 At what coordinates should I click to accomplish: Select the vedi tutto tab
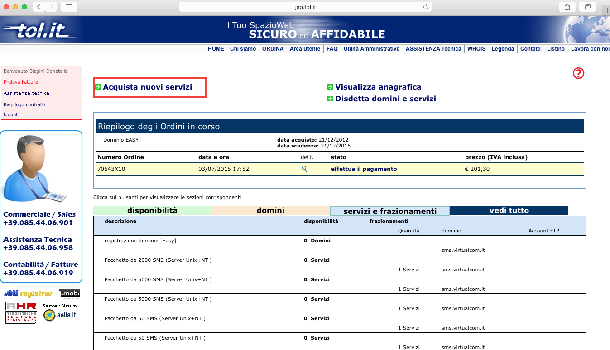pos(509,211)
